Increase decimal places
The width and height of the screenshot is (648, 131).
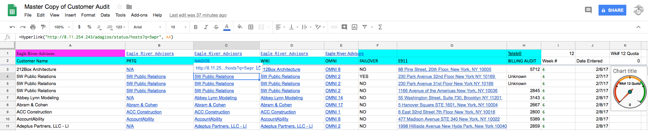[109, 27]
